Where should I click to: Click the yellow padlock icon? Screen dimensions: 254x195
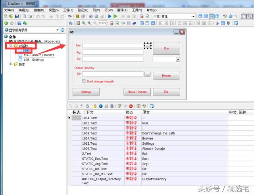(x=95, y=106)
